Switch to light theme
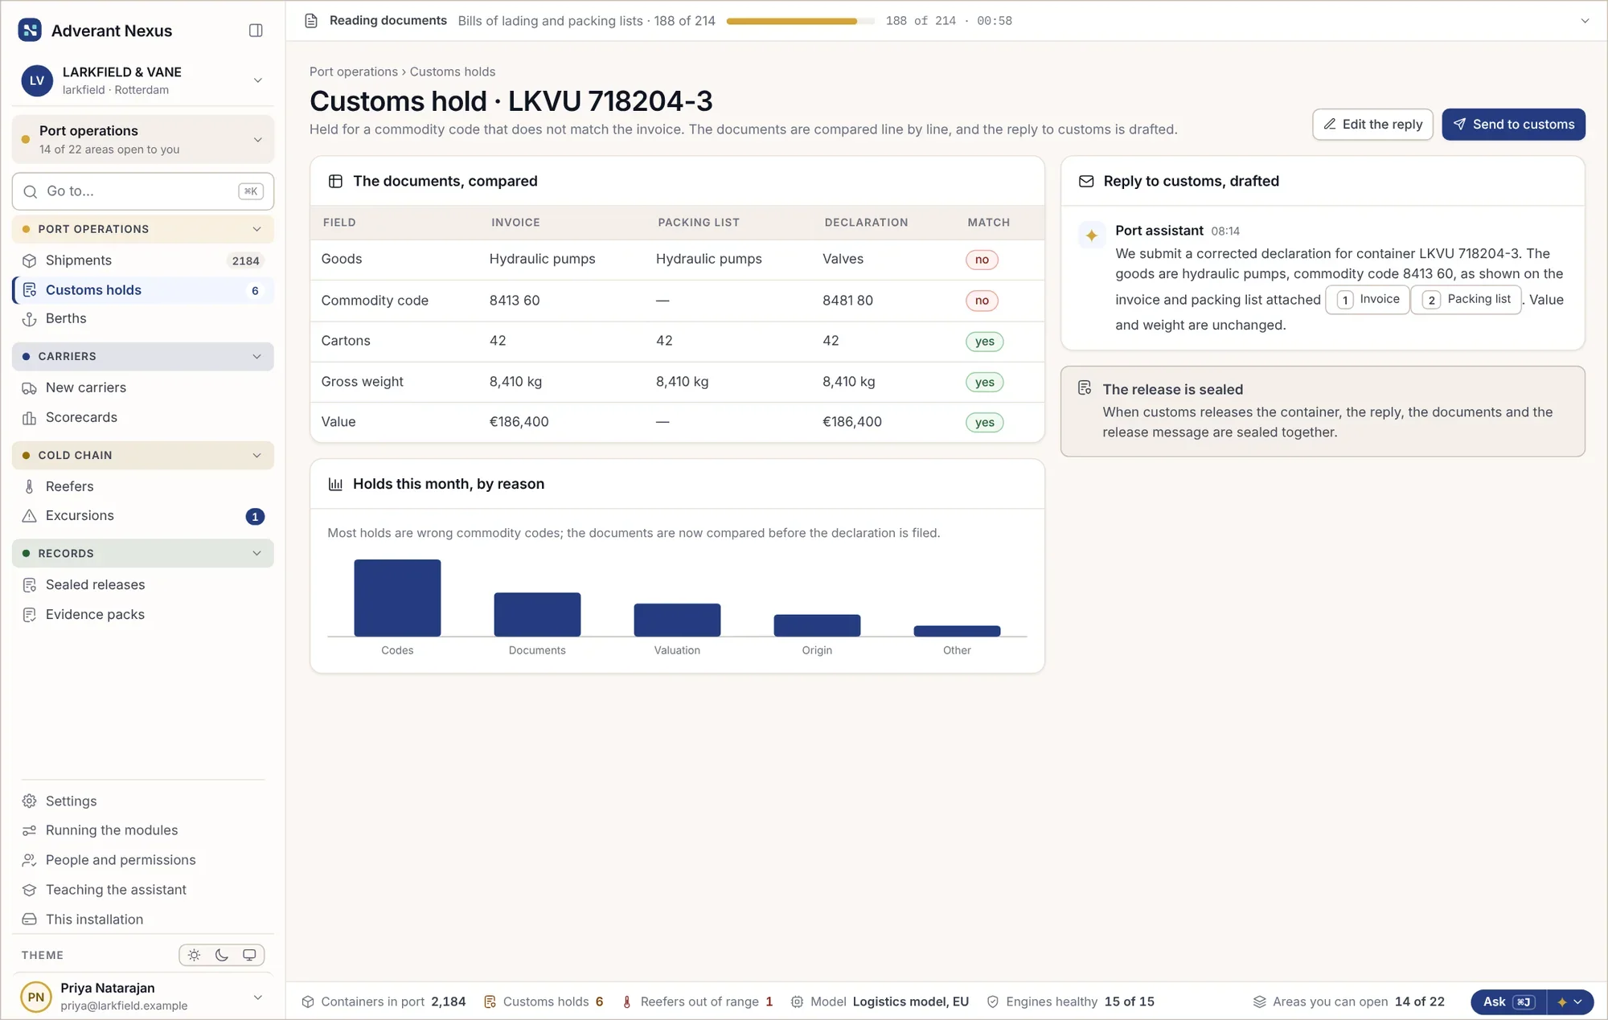This screenshot has width=1608, height=1020. [194, 955]
